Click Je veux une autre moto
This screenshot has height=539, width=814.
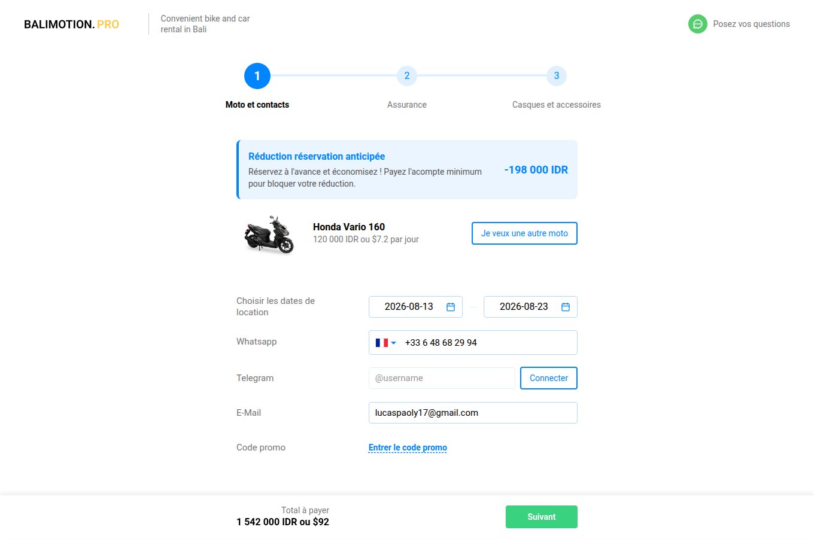(524, 233)
